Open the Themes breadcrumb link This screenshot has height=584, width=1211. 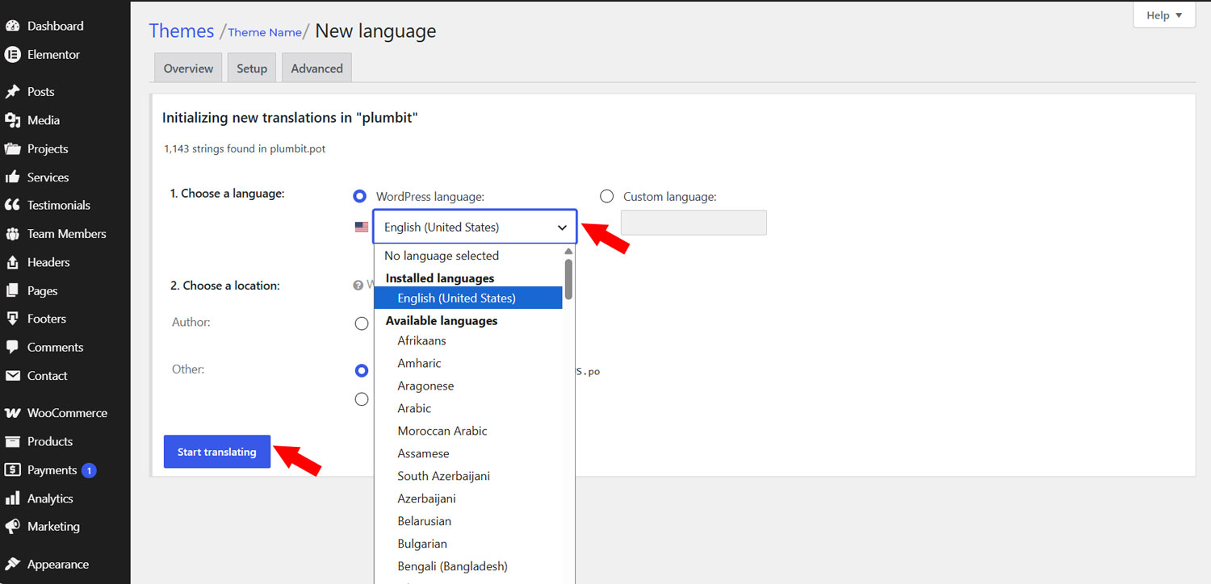182,31
